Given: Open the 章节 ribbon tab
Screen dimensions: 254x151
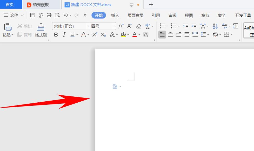Looking at the screenshot, I should coord(205,16).
